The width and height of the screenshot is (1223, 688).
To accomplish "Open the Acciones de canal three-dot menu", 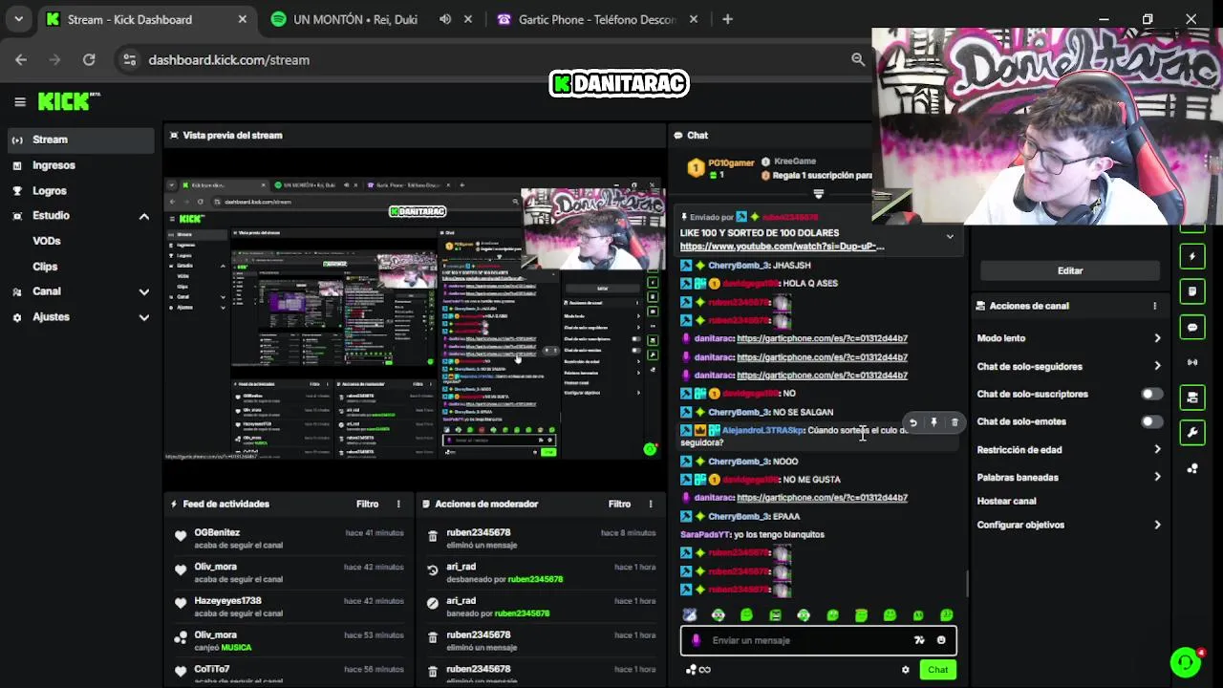I will [1154, 306].
